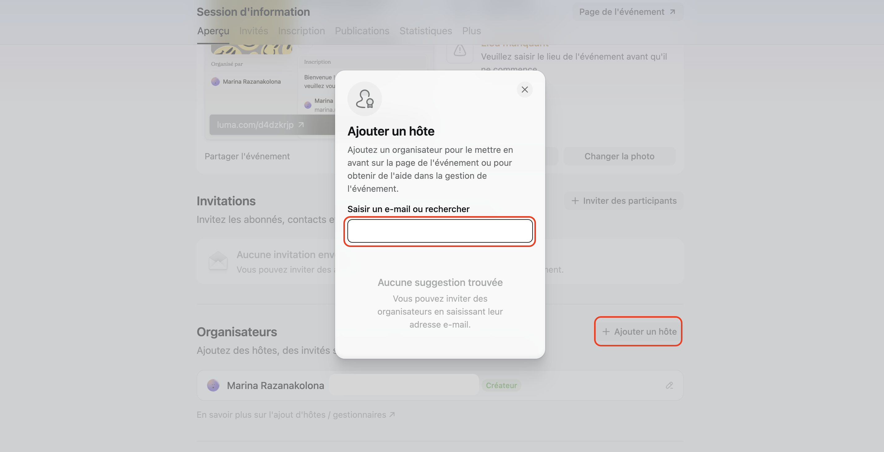The width and height of the screenshot is (884, 452).
Task: Select the Aperçu tab
Action: 213,31
